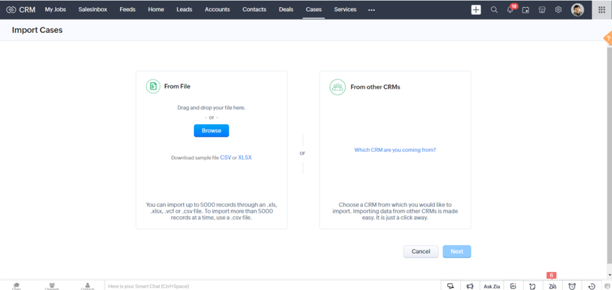This screenshot has width=612, height=290.
Task: Open recent items clock icon
Action: (x=592, y=286)
